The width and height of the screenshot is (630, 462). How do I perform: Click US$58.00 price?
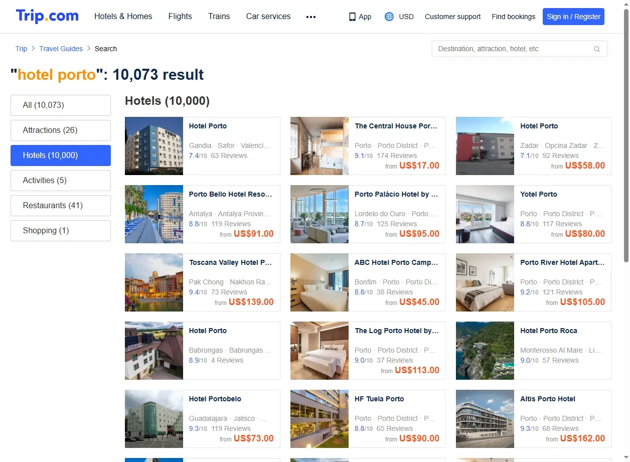click(585, 166)
